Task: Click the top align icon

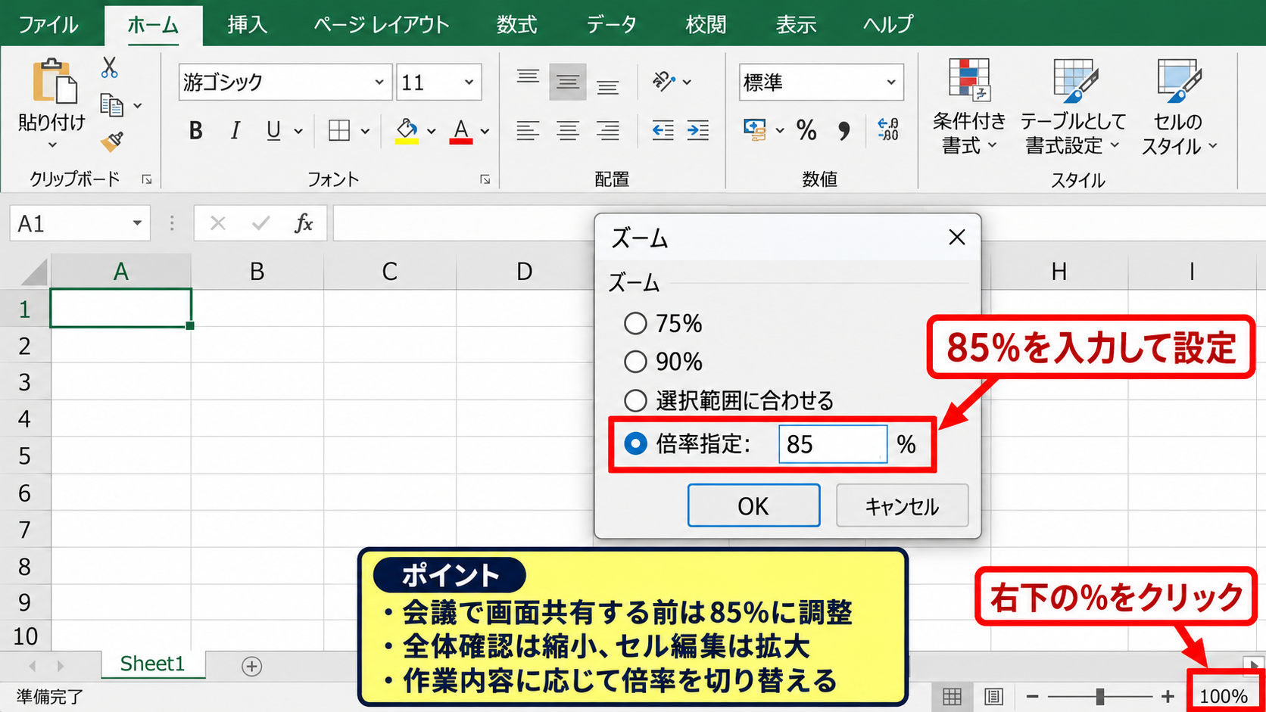Action: click(528, 76)
